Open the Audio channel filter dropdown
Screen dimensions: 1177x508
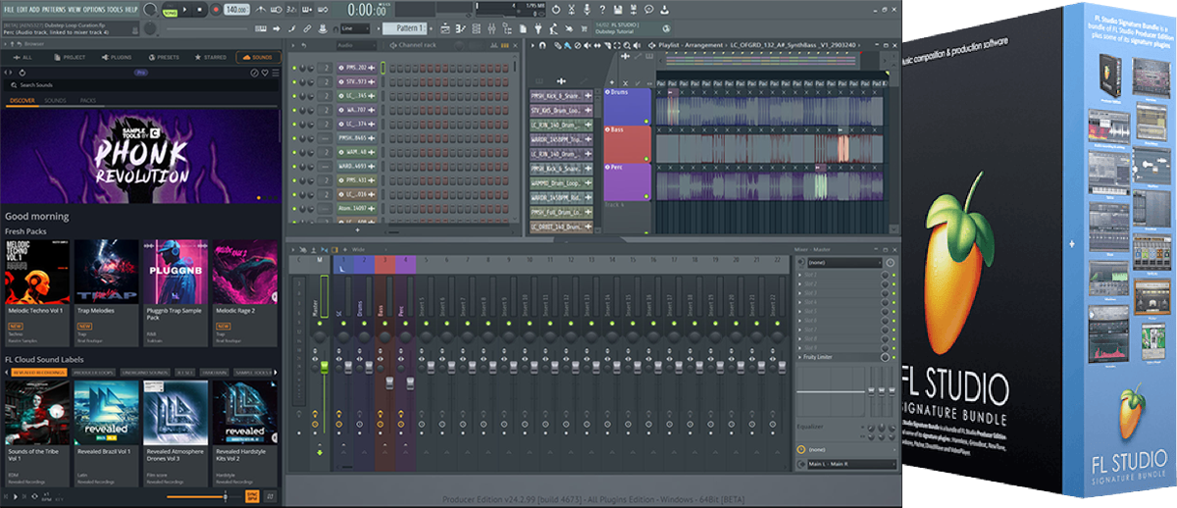[x=355, y=45]
